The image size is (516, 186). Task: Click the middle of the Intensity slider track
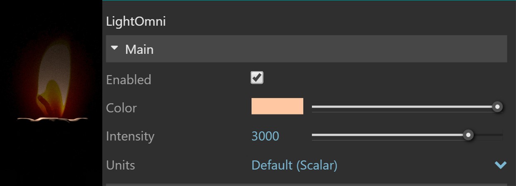tap(389, 135)
